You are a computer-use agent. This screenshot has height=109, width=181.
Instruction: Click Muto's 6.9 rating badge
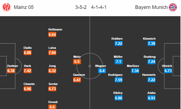[x=77, y=62]
